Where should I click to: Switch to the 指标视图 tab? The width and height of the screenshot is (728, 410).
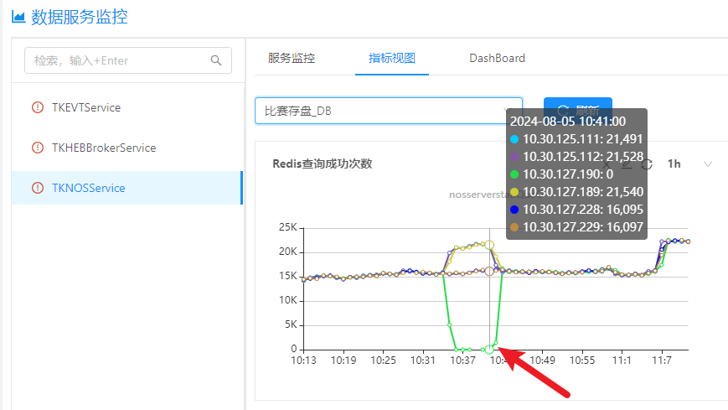pos(392,58)
